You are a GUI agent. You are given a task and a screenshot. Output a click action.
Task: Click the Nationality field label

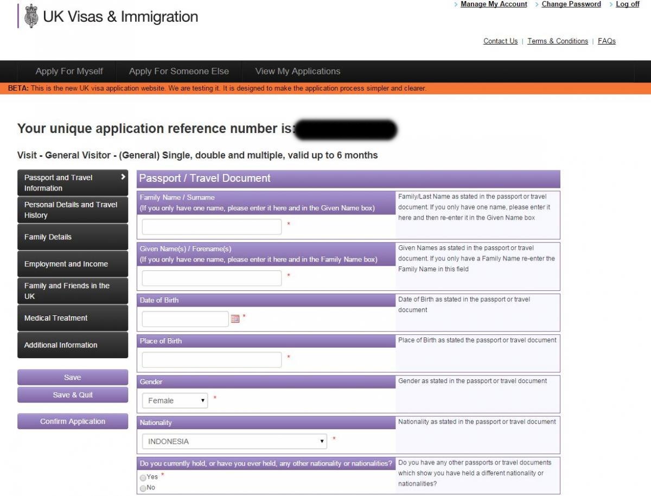(x=156, y=423)
